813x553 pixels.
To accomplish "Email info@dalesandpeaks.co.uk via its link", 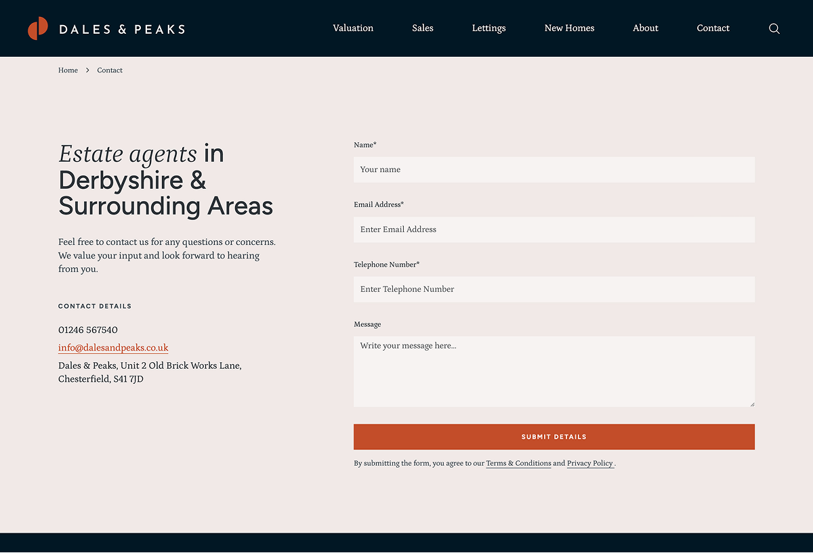I will click(112, 347).
